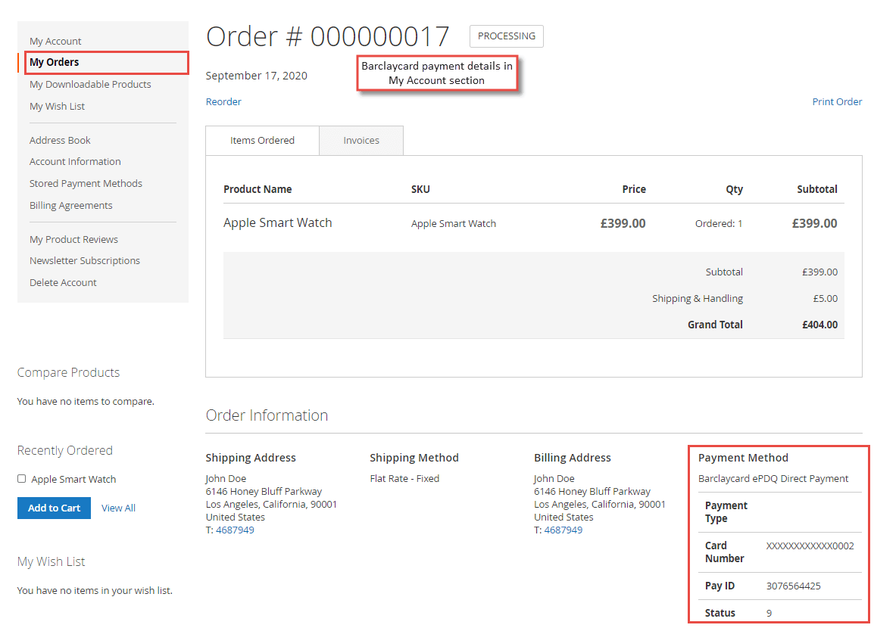Open Address Book
Screen dimensions: 874x628
(60, 140)
